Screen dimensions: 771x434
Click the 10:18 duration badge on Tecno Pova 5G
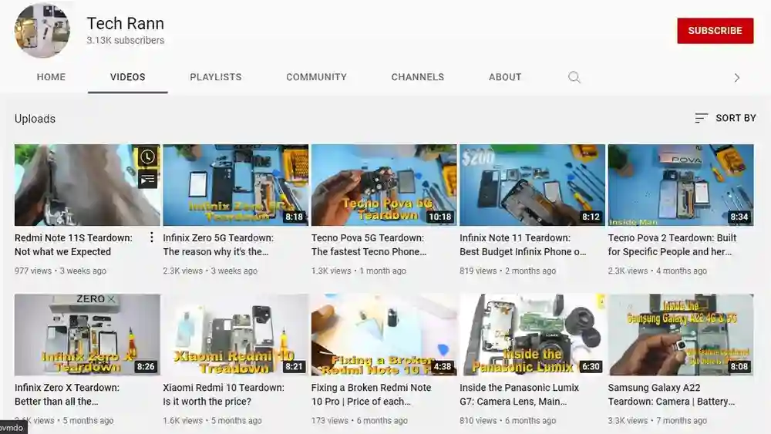pyautogui.click(x=439, y=217)
